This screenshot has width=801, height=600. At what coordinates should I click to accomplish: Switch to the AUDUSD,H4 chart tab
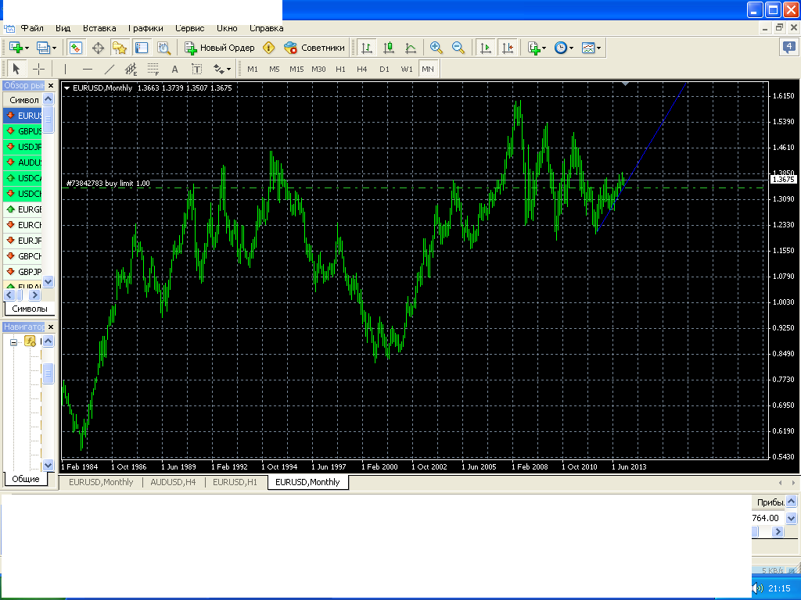click(173, 482)
